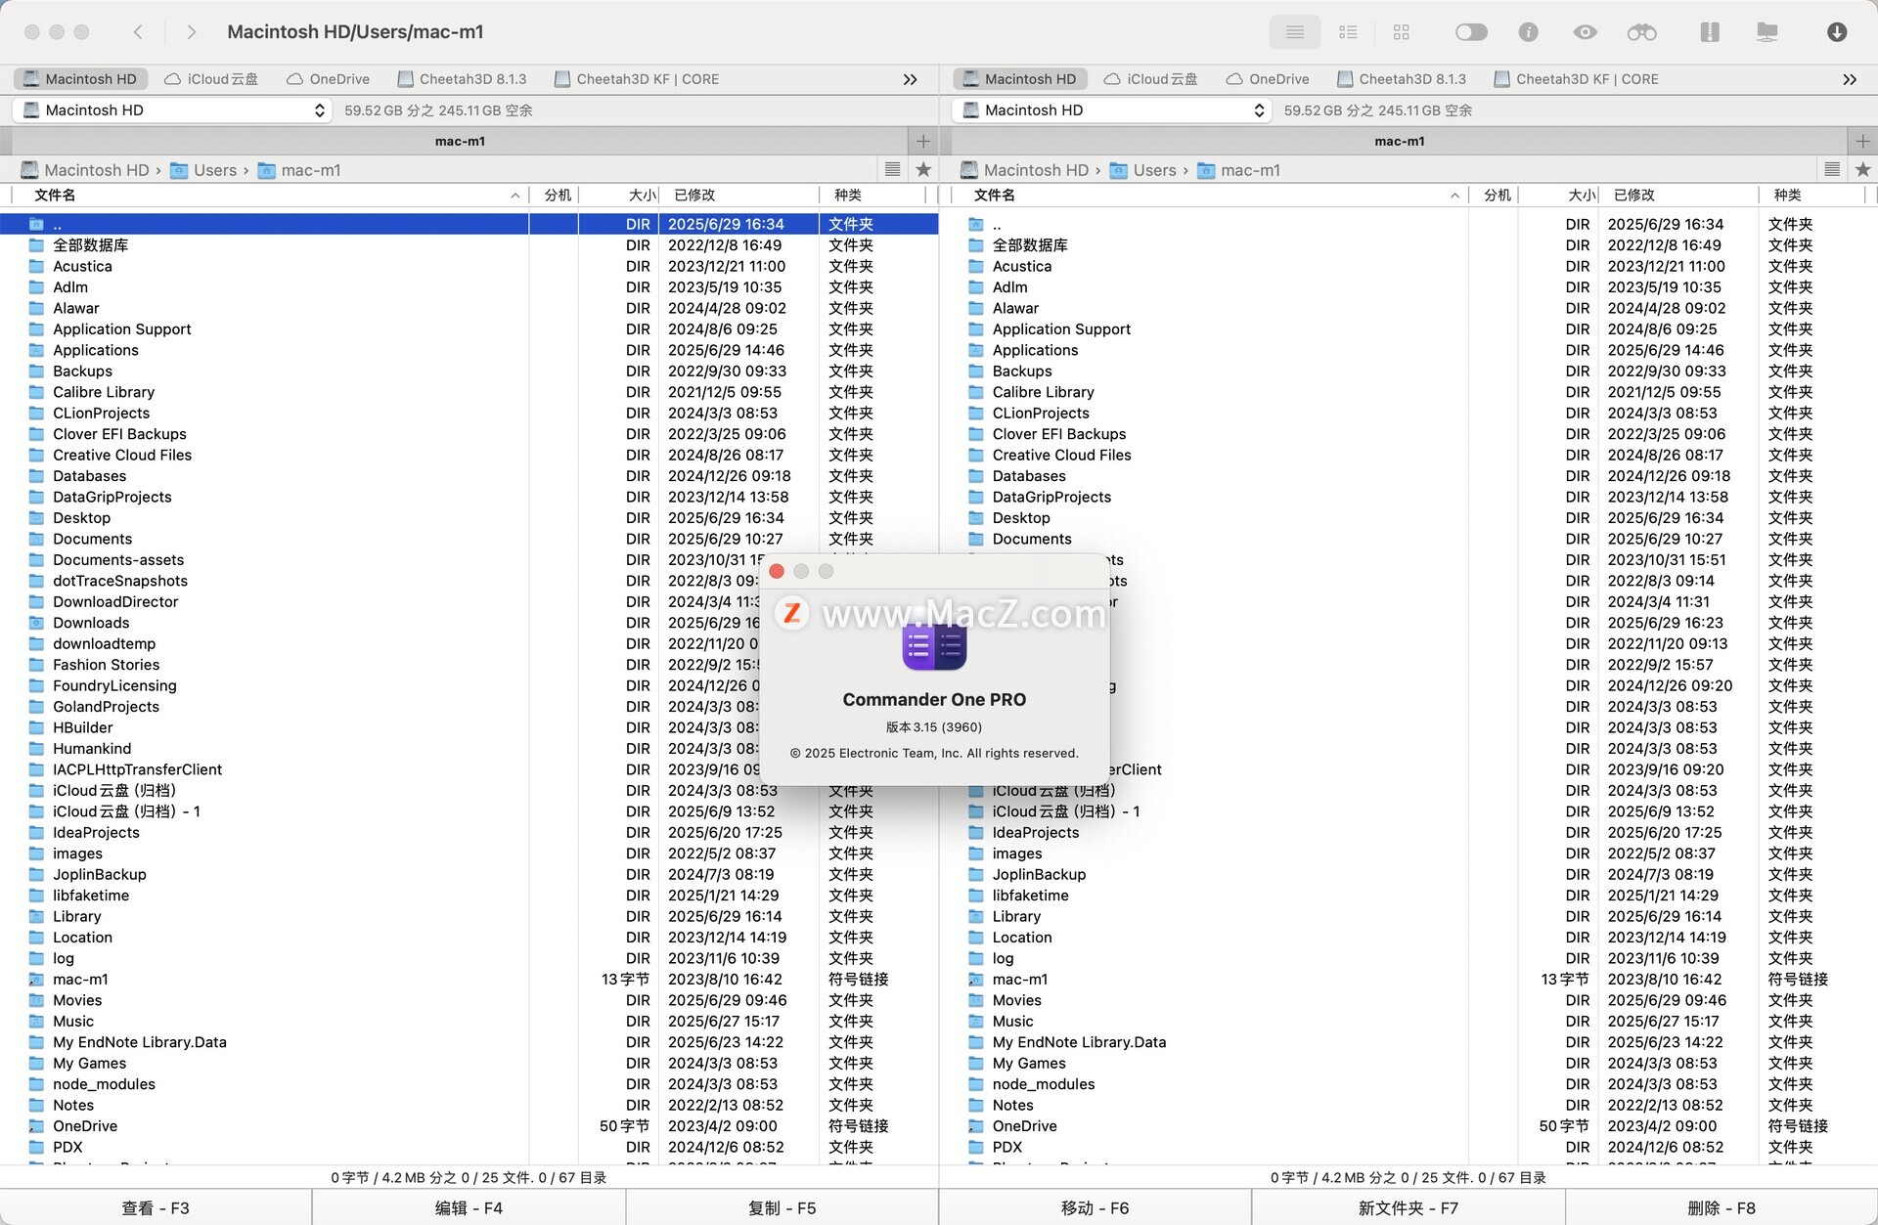
Task: Select parent directory '..' in right pane
Action: point(1408,224)
